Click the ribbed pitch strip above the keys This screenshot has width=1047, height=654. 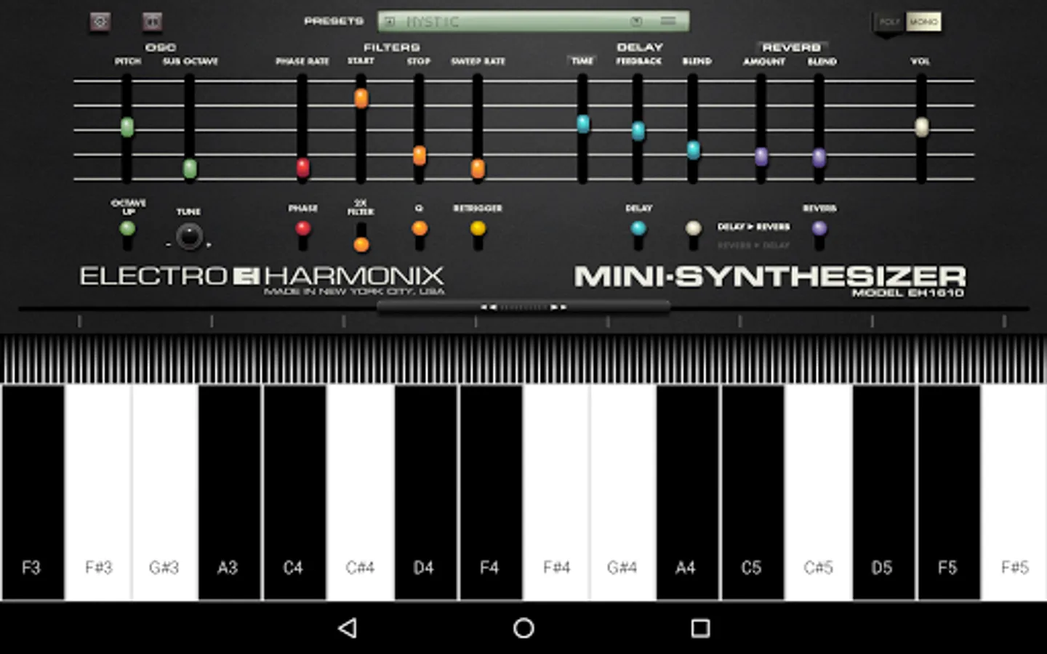[x=523, y=359]
